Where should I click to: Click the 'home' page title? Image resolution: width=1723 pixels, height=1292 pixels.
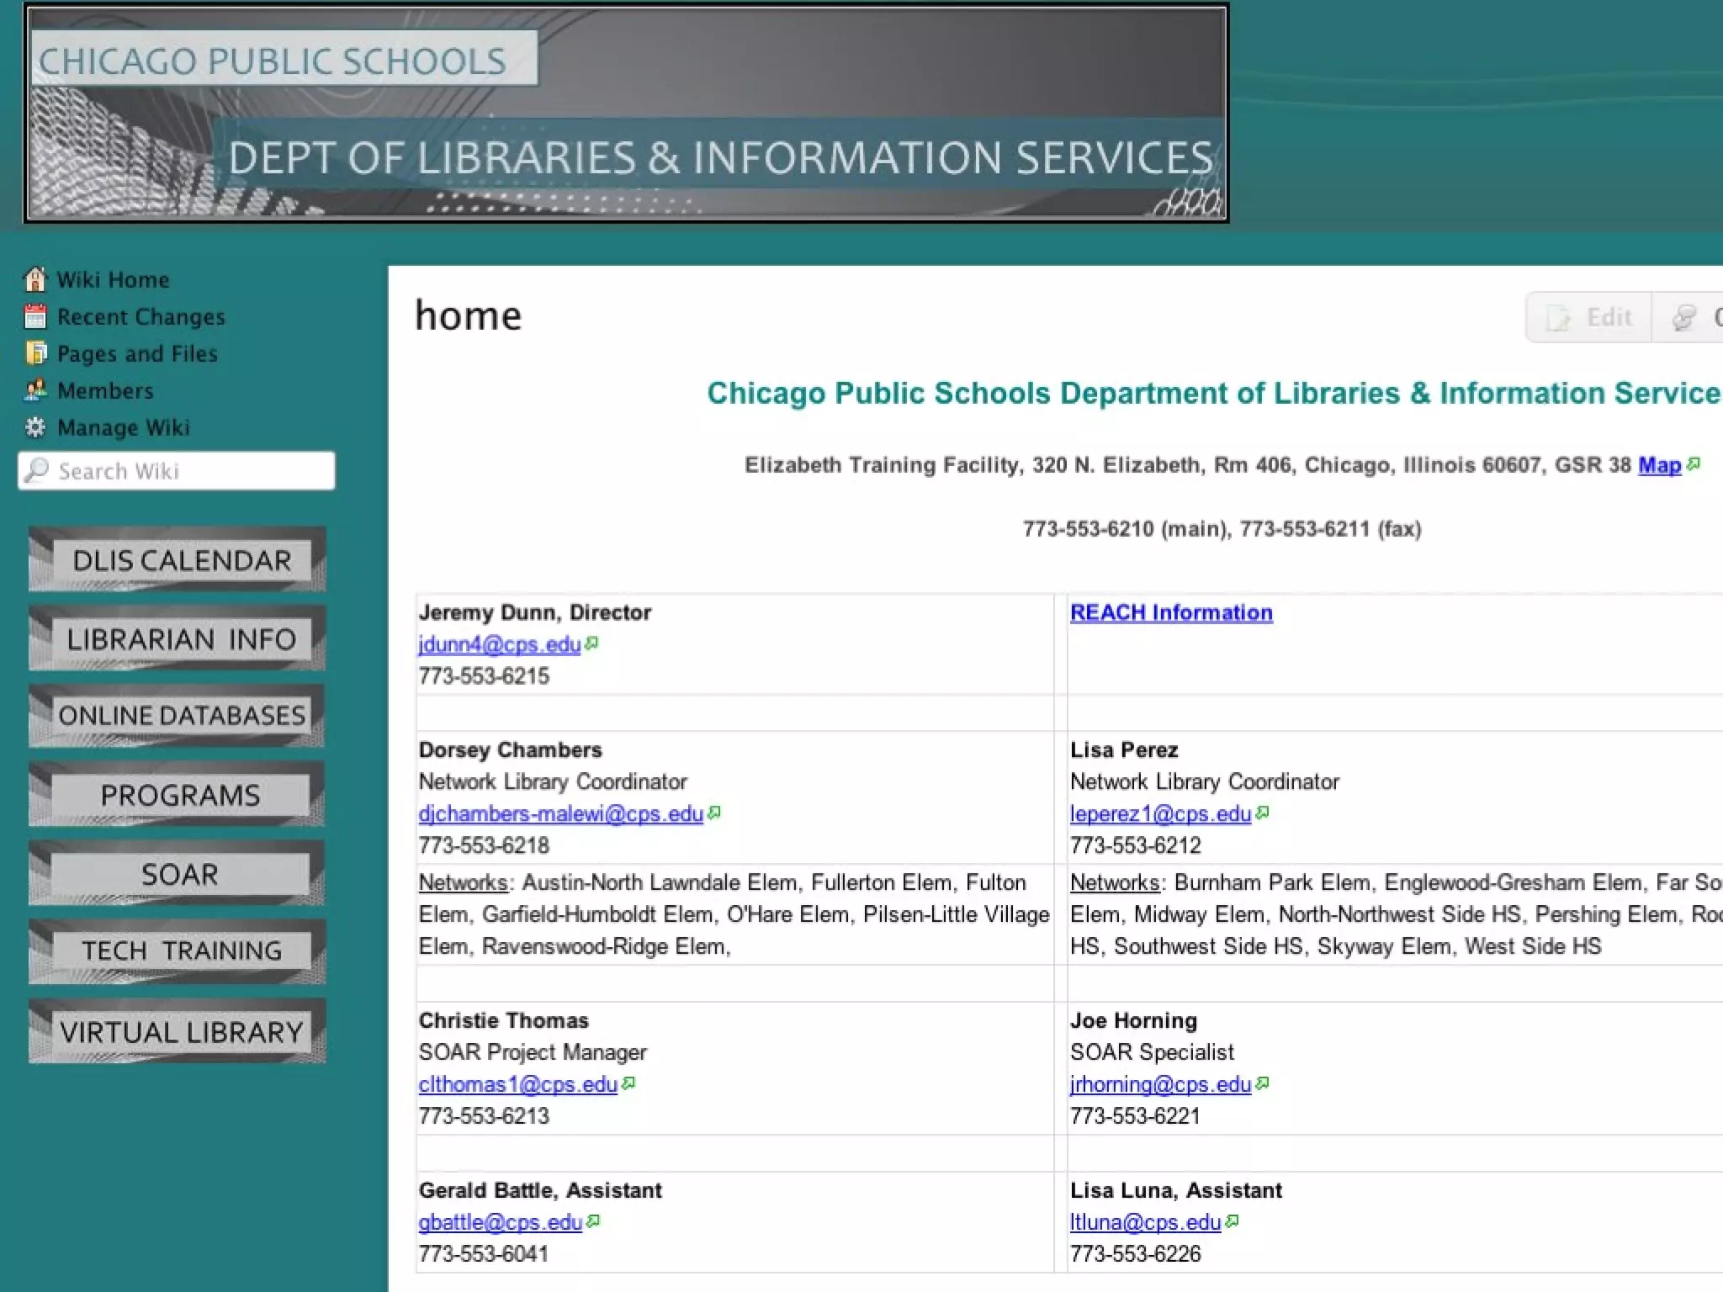pyautogui.click(x=469, y=316)
